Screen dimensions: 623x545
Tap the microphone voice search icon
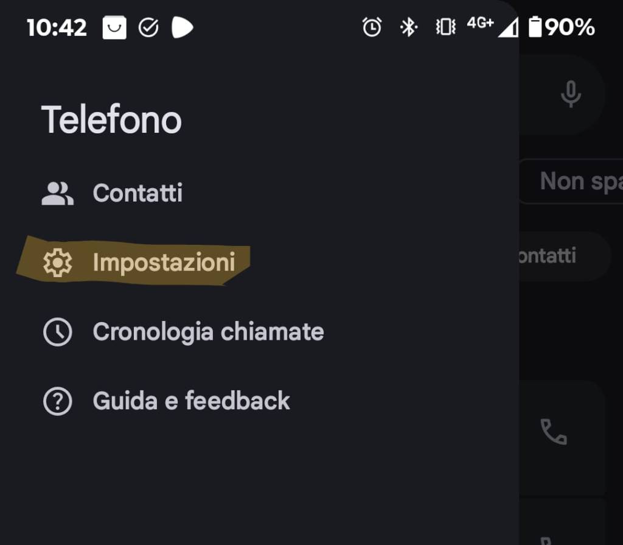coord(570,94)
